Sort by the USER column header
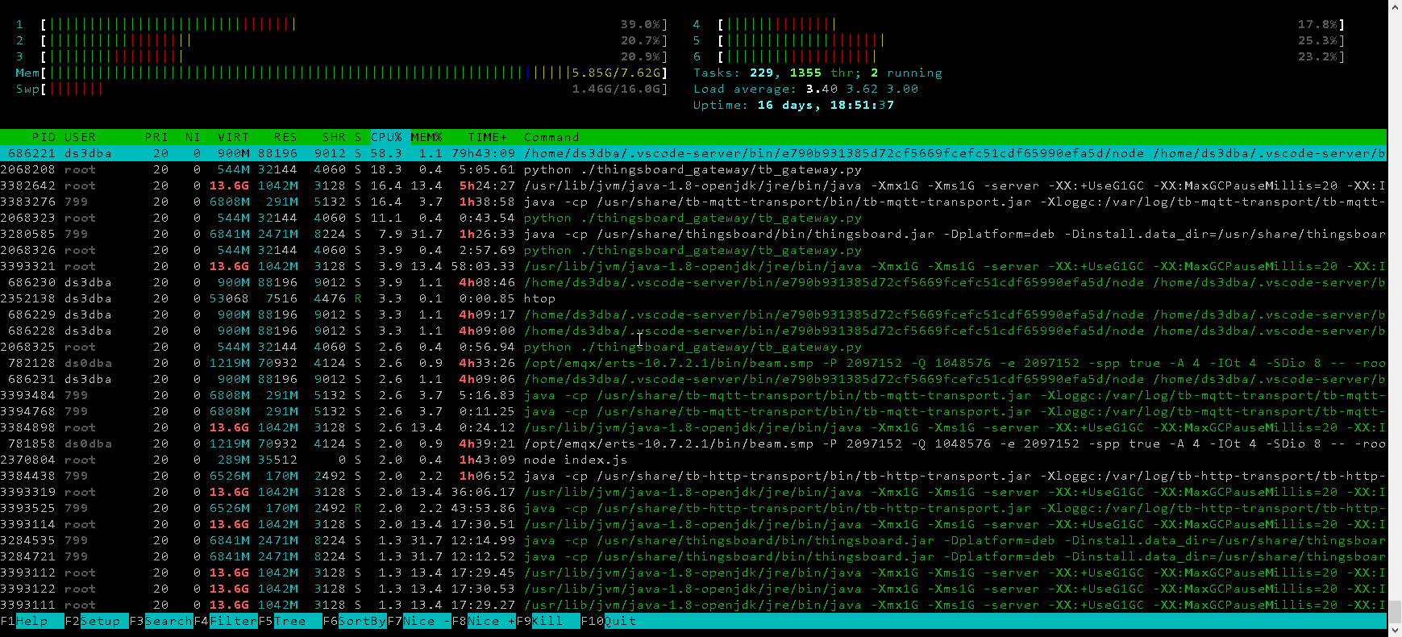1402x637 pixels. [x=80, y=137]
